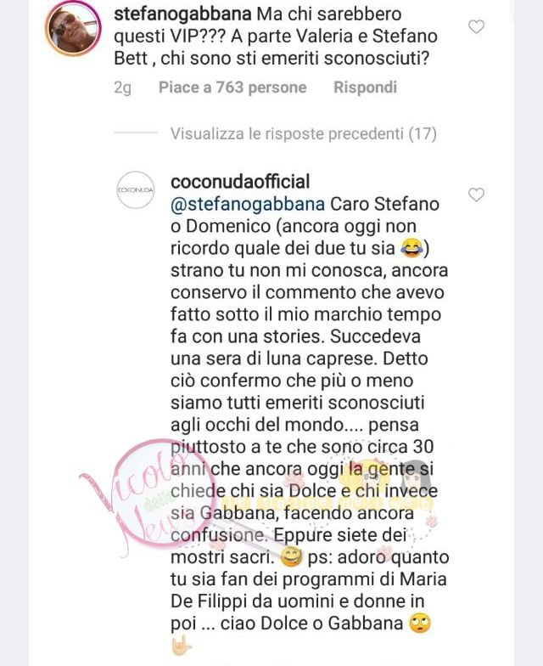Open the coconudaofficial username link
The height and width of the screenshot is (666, 543).
click(240, 182)
